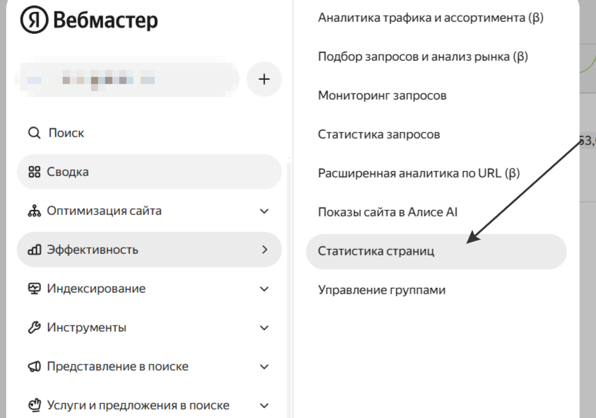Image resolution: width=596 pixels, height=418 pixels.
Task: Open Представление в поиске section
Action: coord(149,366)
